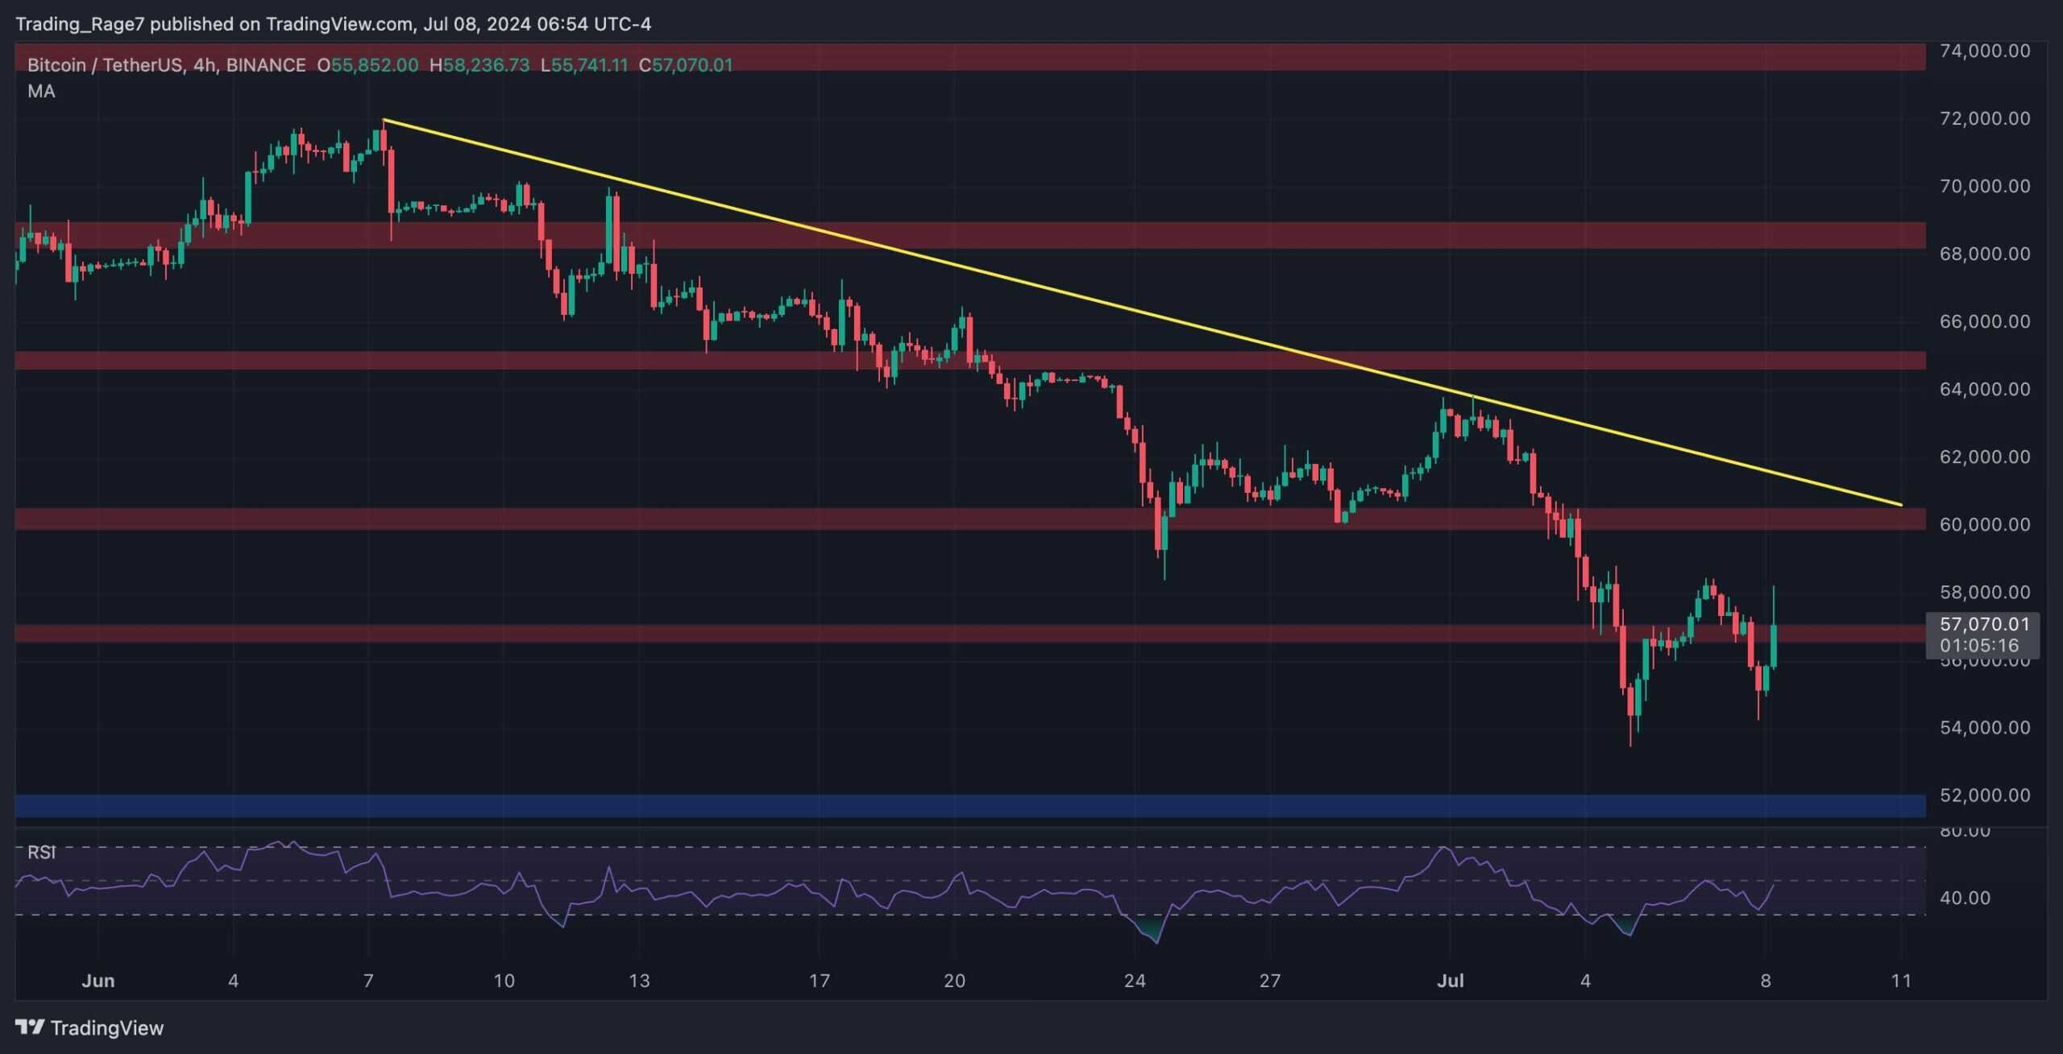Click the Bitcoin / TetherUS symbol title
Viewport: 2063px width, 1054px height.
pyautogui.click(x=105, y=65)
